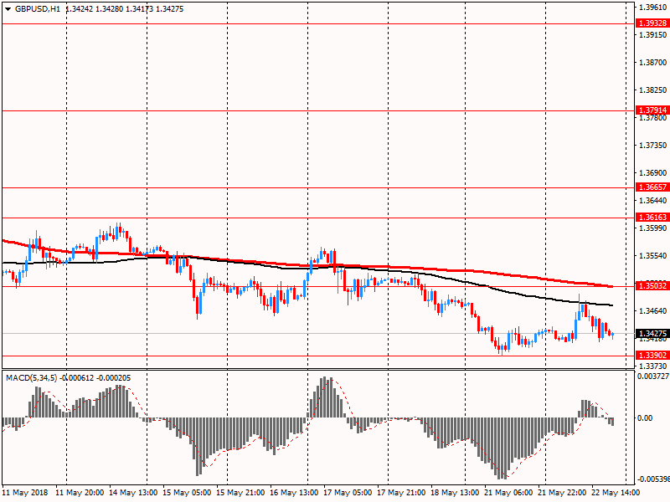670x502 pixels.
Task: Select the 1.33902 red price level label
Action: pos(652,355)
